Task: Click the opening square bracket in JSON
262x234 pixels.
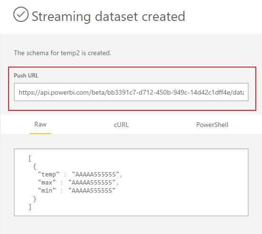Action: coord(30,158)
